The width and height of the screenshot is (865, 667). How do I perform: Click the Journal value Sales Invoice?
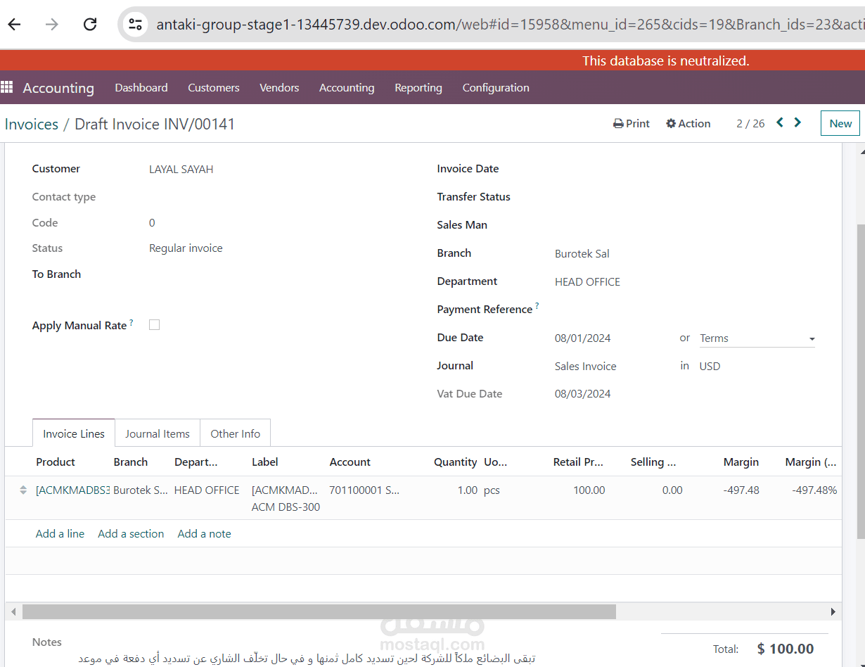pos(586,366)
